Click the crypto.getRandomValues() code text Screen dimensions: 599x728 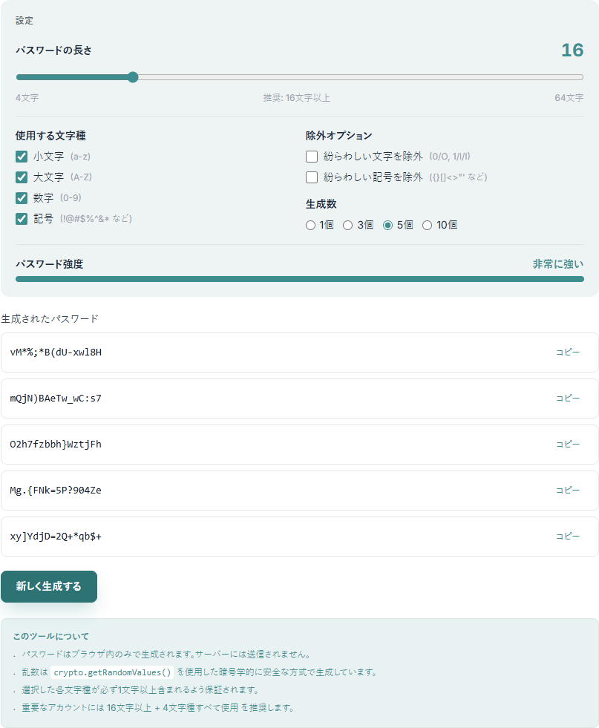(112, 672)
